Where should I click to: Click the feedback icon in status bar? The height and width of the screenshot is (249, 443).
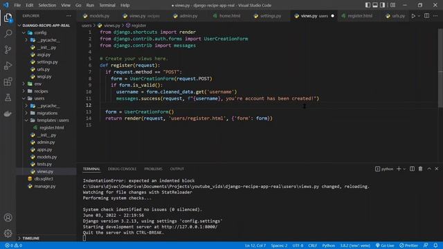426,246
